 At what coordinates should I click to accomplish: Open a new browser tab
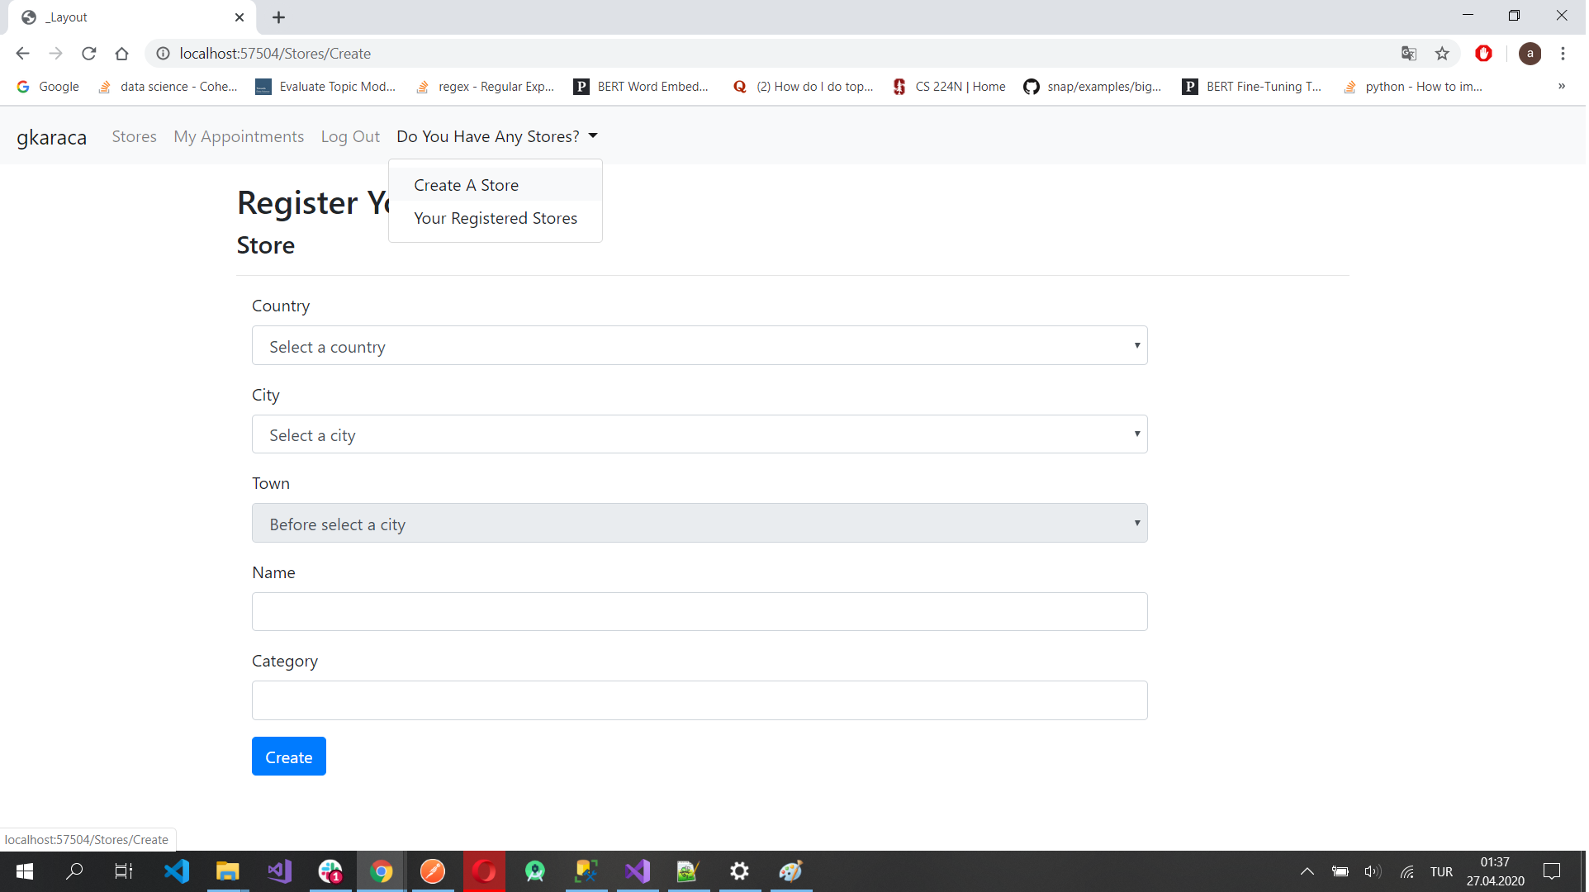pos(278,17)
